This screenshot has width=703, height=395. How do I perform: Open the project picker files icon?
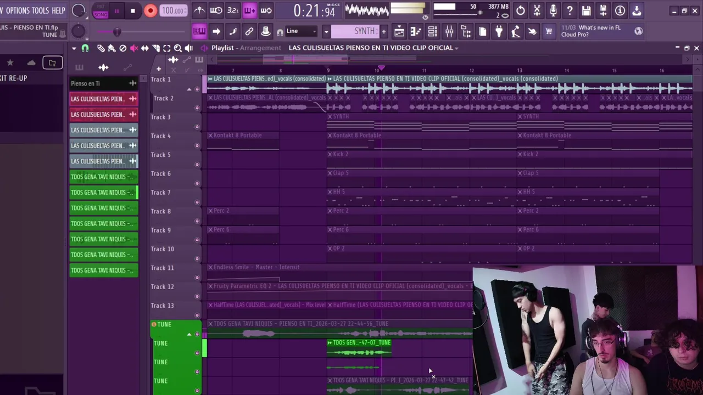pyautogui.click(x=482, y=32)
